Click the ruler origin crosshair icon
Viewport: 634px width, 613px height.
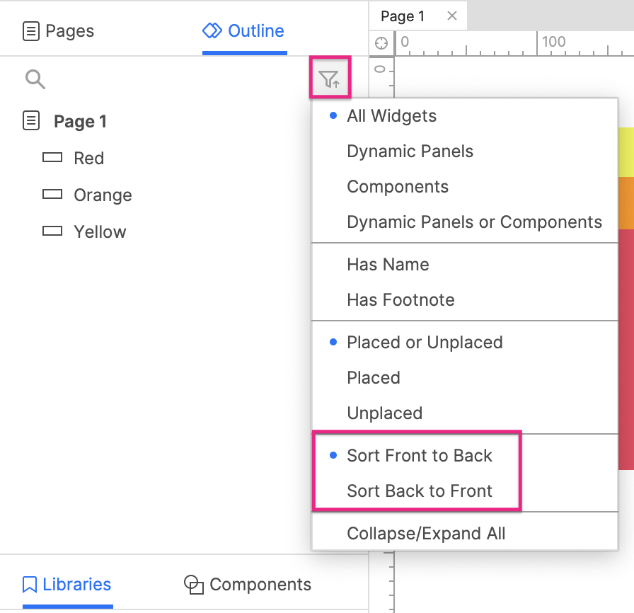tap(381, 43)
